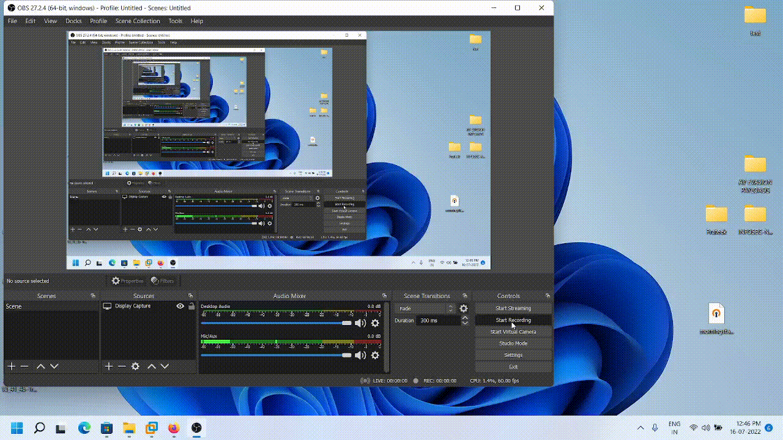
Task: Move source up in Sources dock
Action: click(151, 366)
